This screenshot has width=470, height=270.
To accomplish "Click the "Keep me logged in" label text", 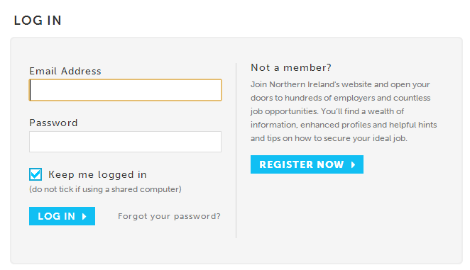I will pos(97,174).
